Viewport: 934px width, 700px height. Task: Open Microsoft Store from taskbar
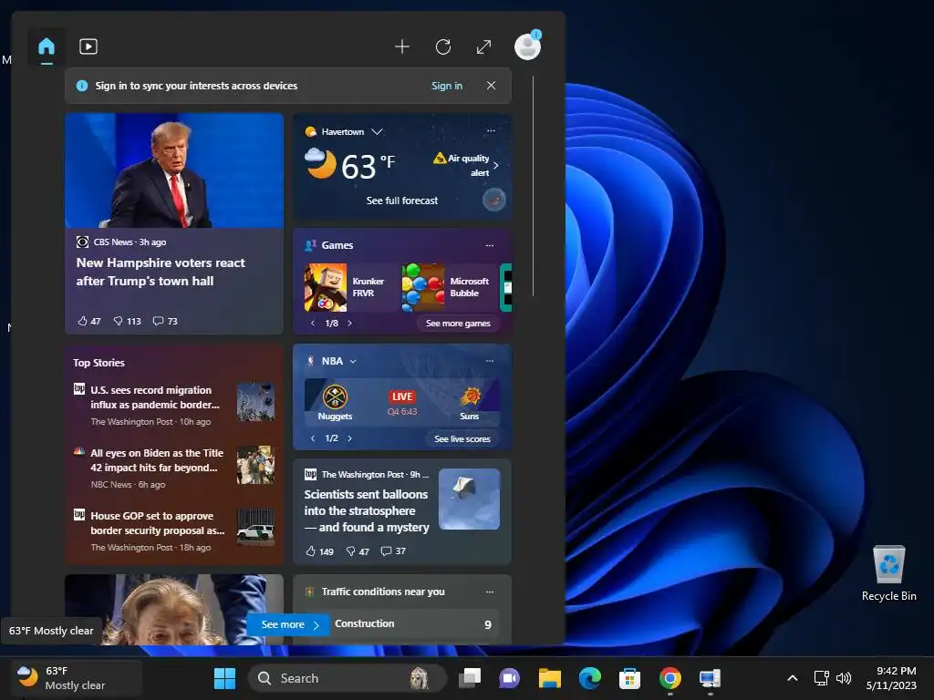[629, 678]
